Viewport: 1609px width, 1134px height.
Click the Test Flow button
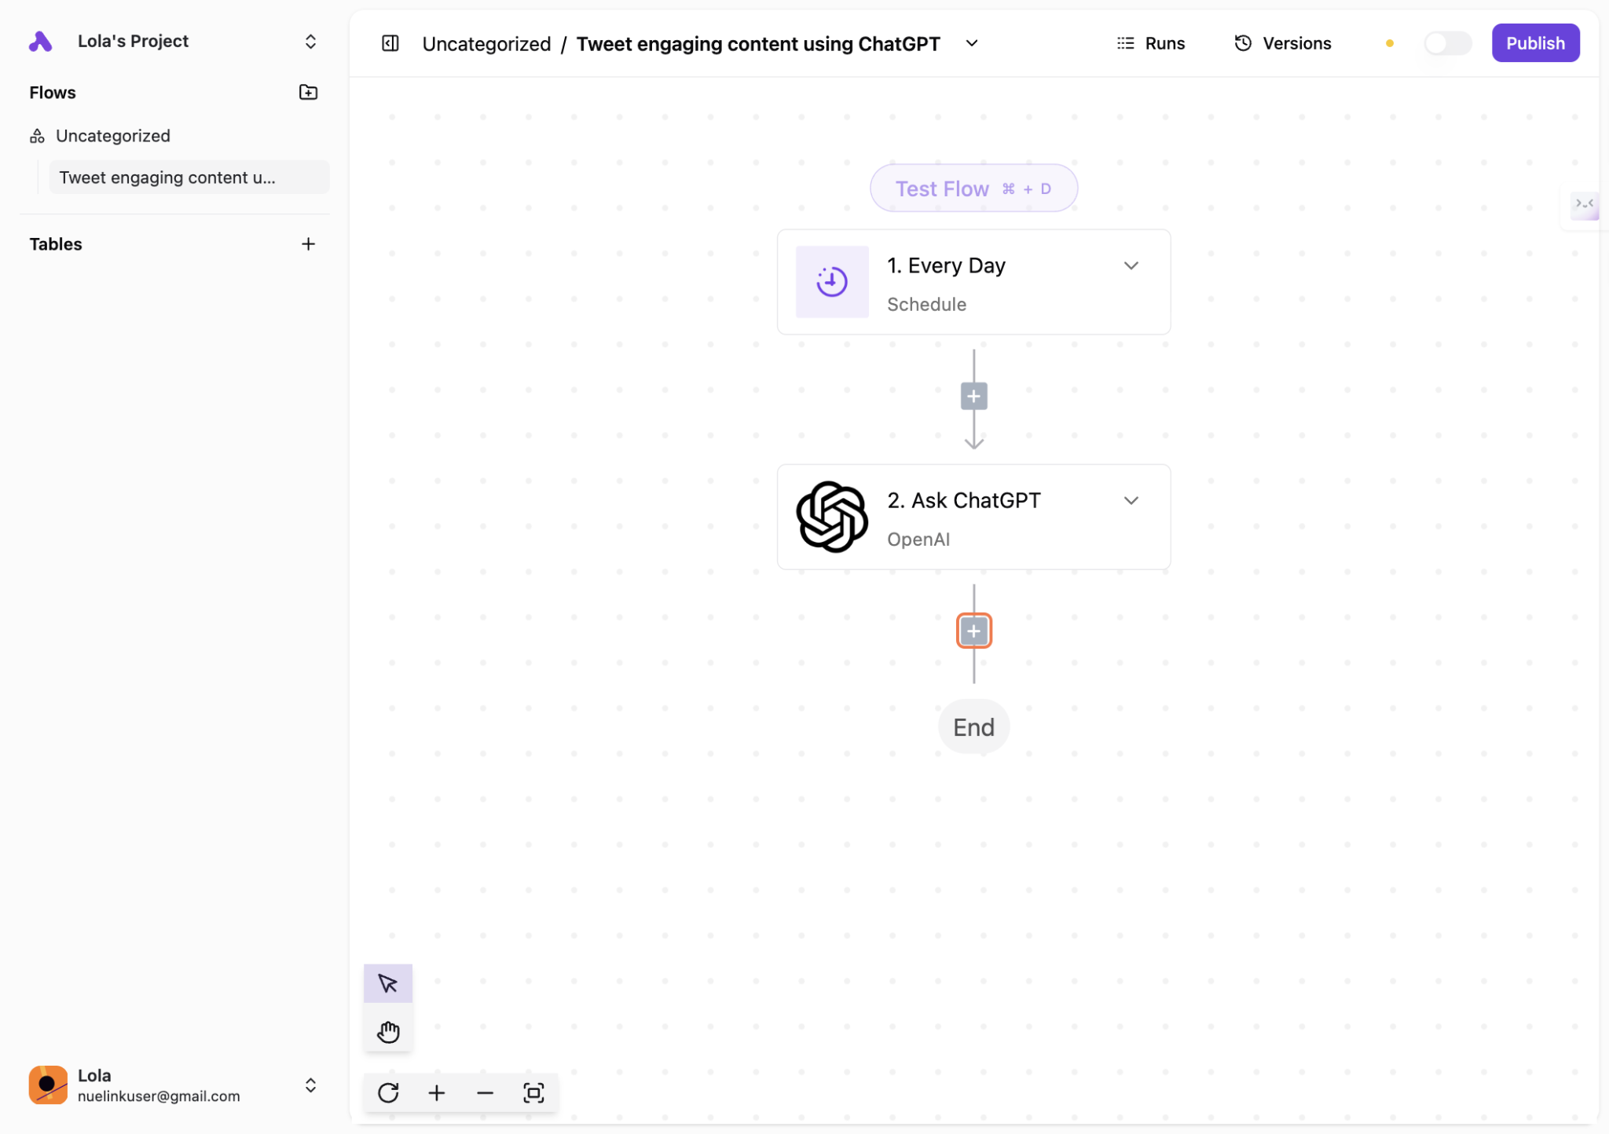pos(973,188)
